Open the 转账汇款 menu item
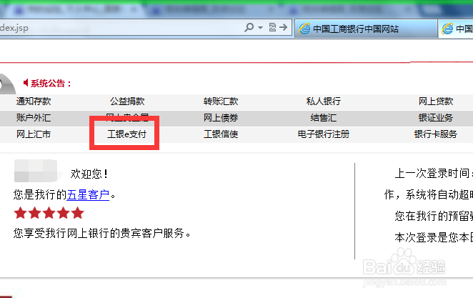Image resolution: width=473 pixels, height=298 pixels. click(221, 101)
